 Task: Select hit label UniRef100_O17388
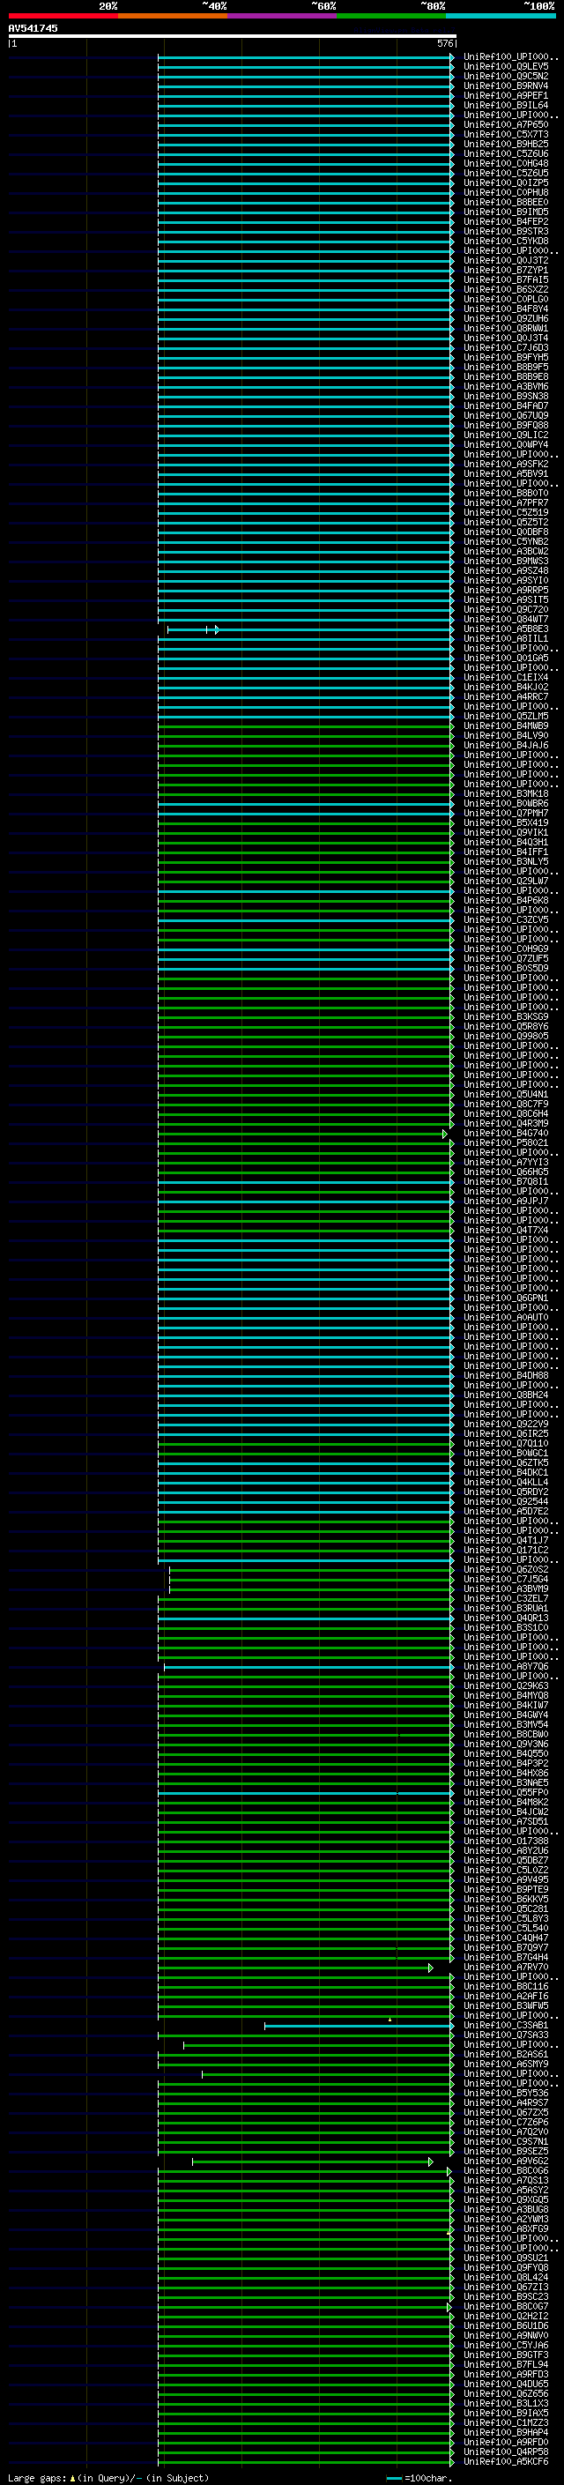coord(506,1841)
